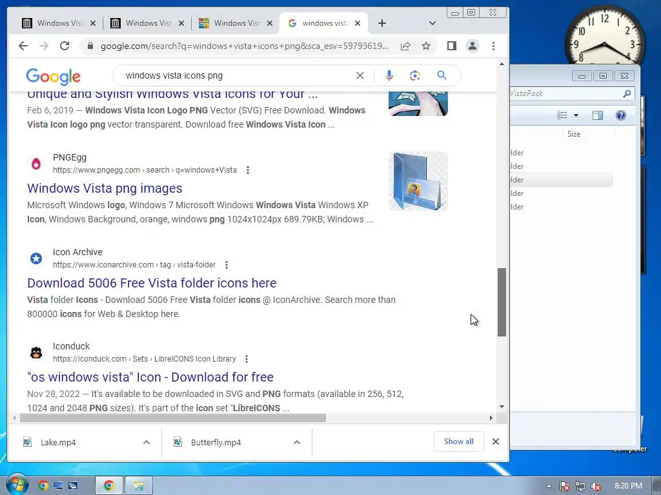The height and width of the screenshot is (495, 661).
Task: Click muted volume tray icon
Action: [x=595, y=486]
